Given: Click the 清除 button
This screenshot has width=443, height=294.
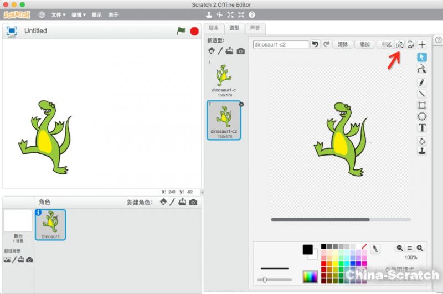Looking at the screenshot, I should click(x=343, y=44).
